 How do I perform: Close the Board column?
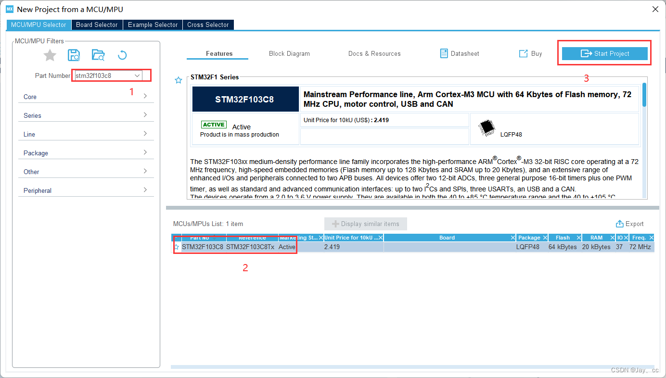pyautogui.click(x=512, y=238)
